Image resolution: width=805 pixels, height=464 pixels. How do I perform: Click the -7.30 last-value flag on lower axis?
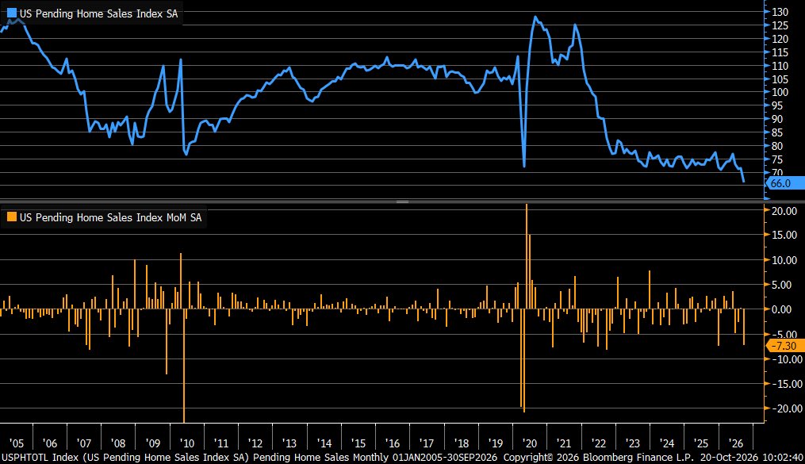tap(785, 346)
